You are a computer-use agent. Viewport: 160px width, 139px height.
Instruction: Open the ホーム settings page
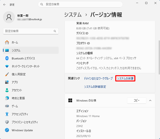point(31,42)
